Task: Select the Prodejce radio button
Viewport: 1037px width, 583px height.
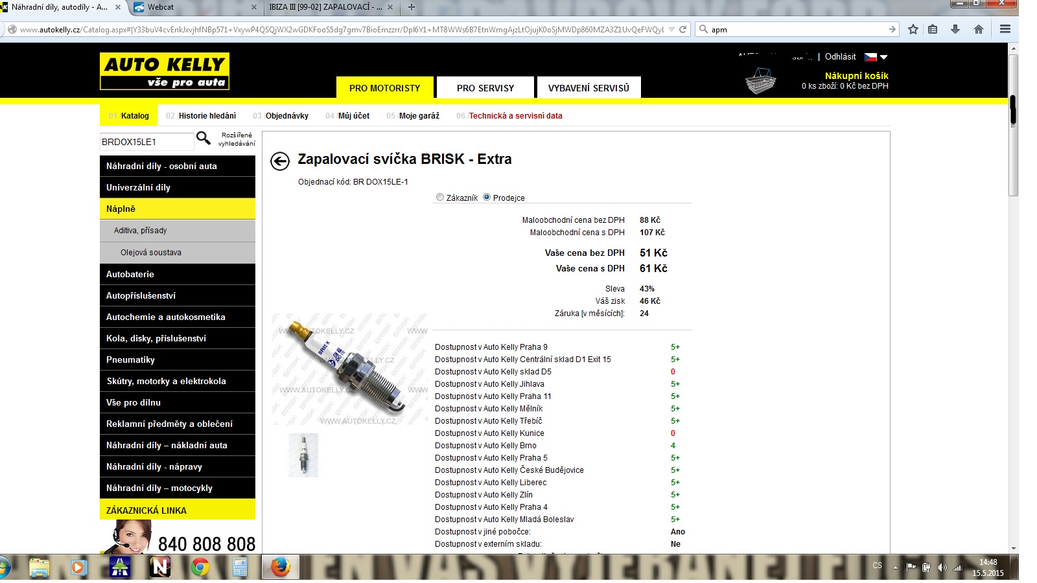Action: pos(487,198)
